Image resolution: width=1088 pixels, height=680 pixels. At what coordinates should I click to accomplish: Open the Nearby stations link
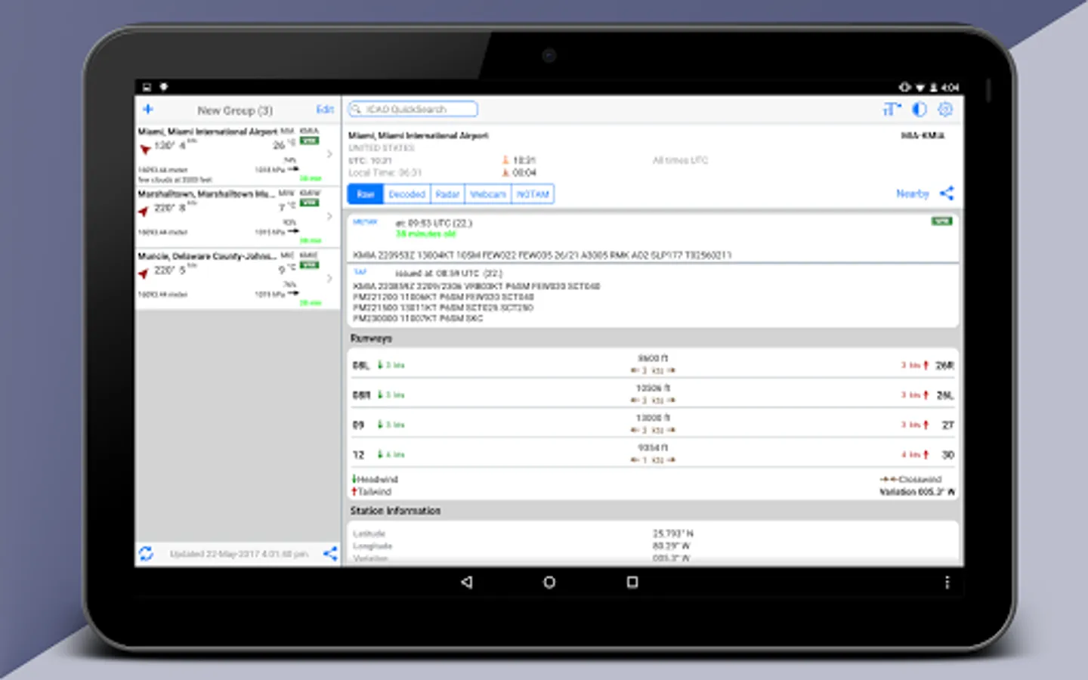912,194
